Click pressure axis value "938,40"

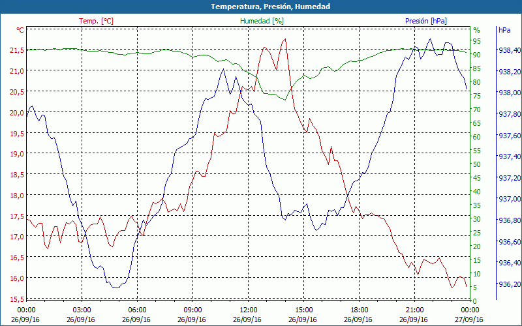tap(509, 50)
